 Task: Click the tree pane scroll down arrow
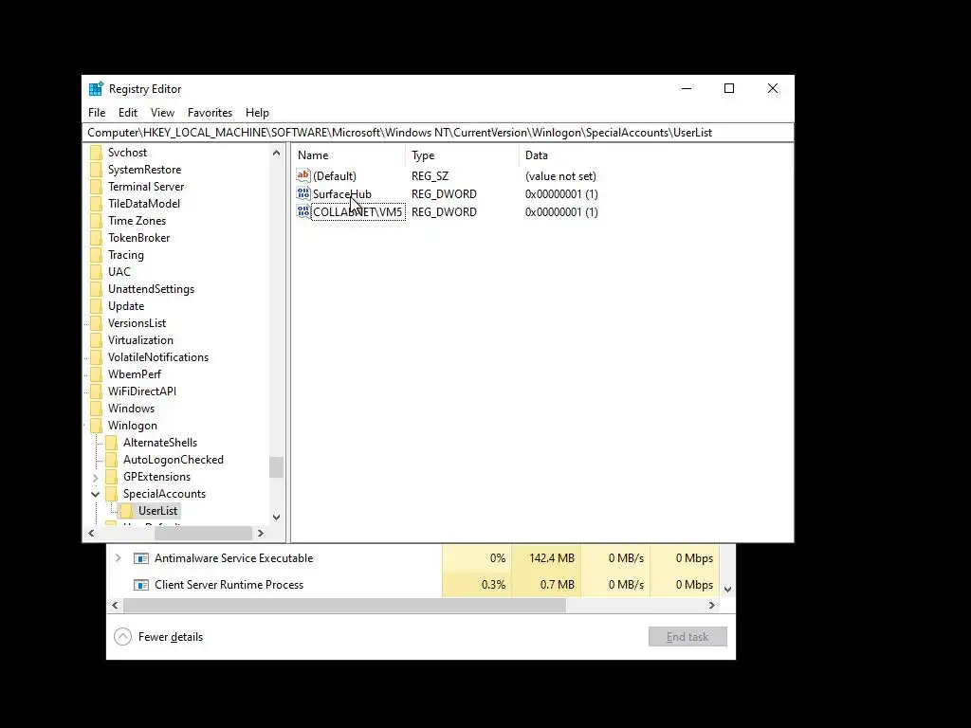point(276,517)
